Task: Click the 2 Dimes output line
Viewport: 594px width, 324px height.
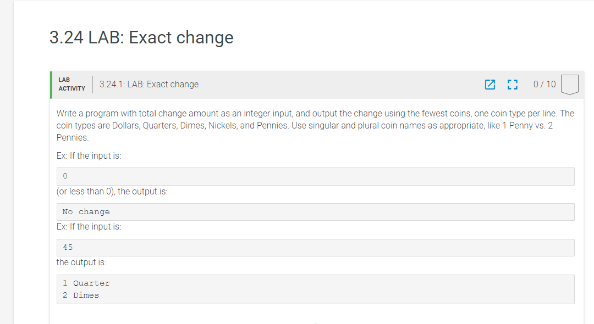Action: 81,295
